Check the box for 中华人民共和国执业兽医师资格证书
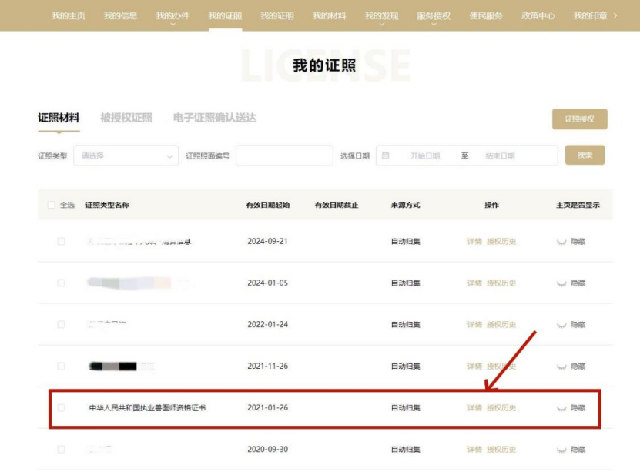The width and height of the screenshot is (640, 472). pos(62,408)
